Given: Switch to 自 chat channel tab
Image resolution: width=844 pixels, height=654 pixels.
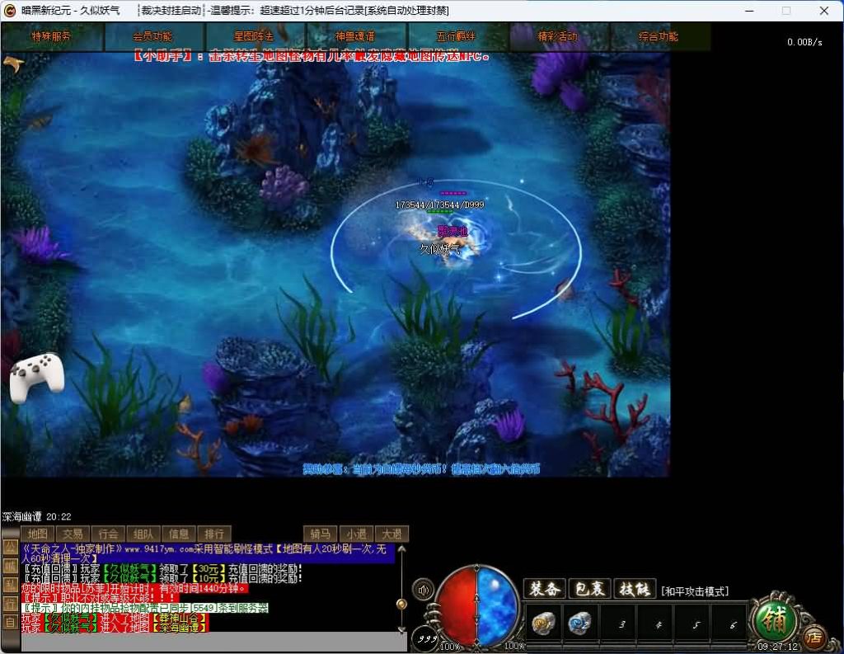Looking at the screenshot, I should [x=10, y=622].
